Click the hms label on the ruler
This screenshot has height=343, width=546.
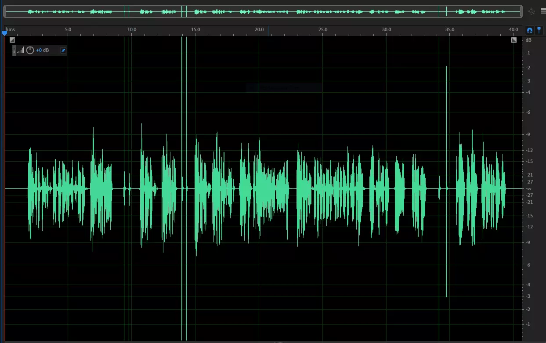click(x=10, y=29)
